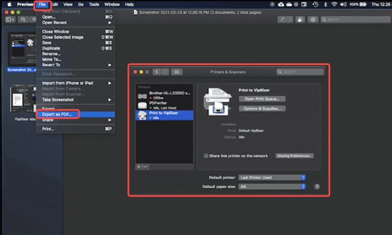
Task: Open the Tools menu
Action: point(93,5)
